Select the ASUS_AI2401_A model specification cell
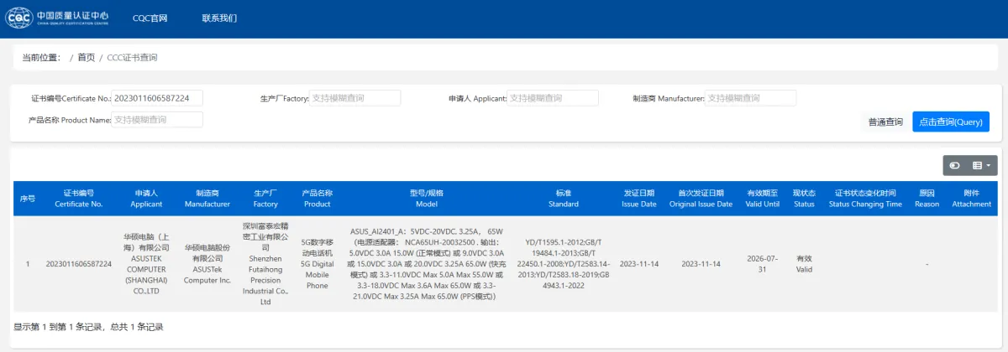Viewport: 1008px width, 352px height. pos(427,264)
